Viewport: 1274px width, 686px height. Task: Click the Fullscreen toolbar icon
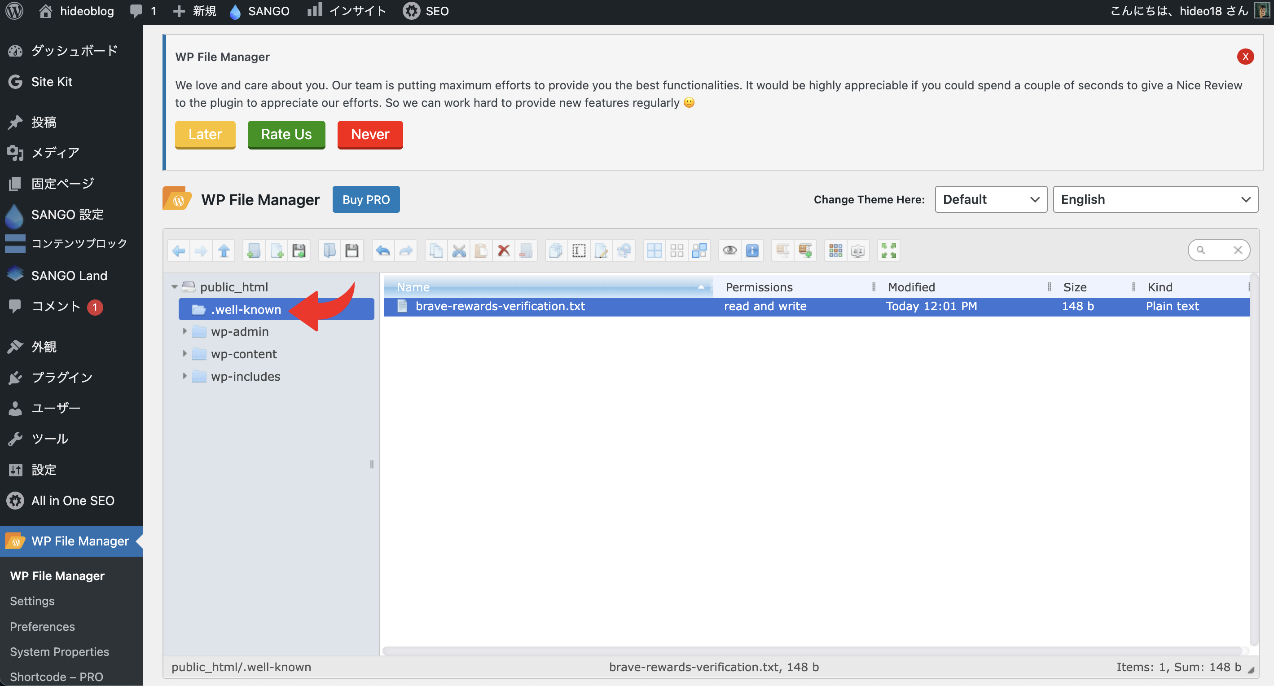tap(889, 251)
